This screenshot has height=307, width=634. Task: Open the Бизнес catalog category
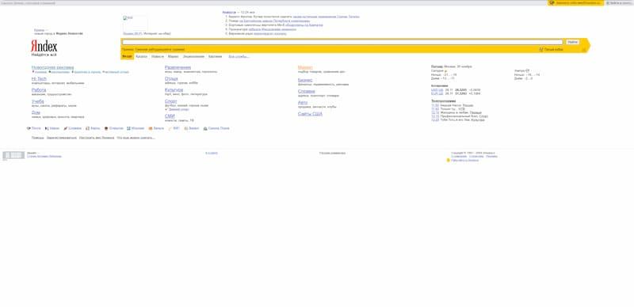click(305, 80)
